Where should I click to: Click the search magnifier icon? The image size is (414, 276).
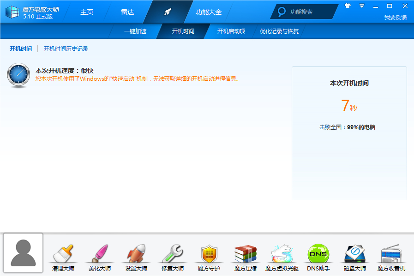282,12
